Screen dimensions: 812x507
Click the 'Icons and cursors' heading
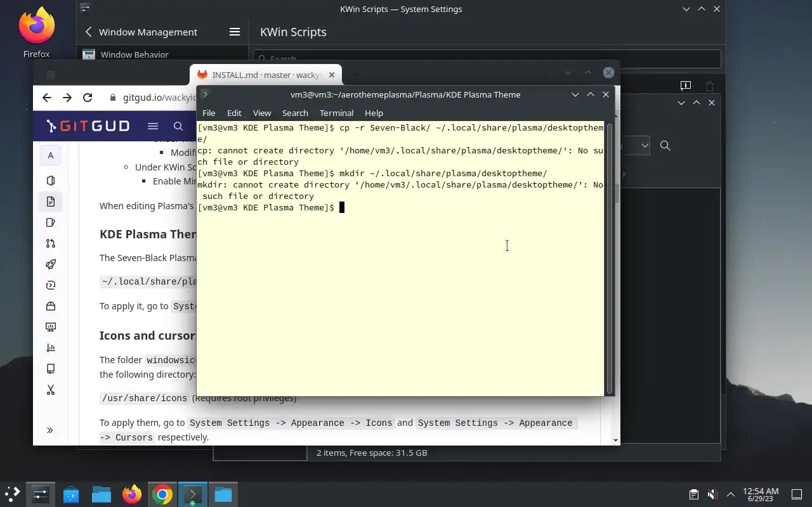[148, 335]
